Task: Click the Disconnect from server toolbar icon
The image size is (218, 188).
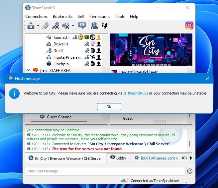Action: [31, 26]
